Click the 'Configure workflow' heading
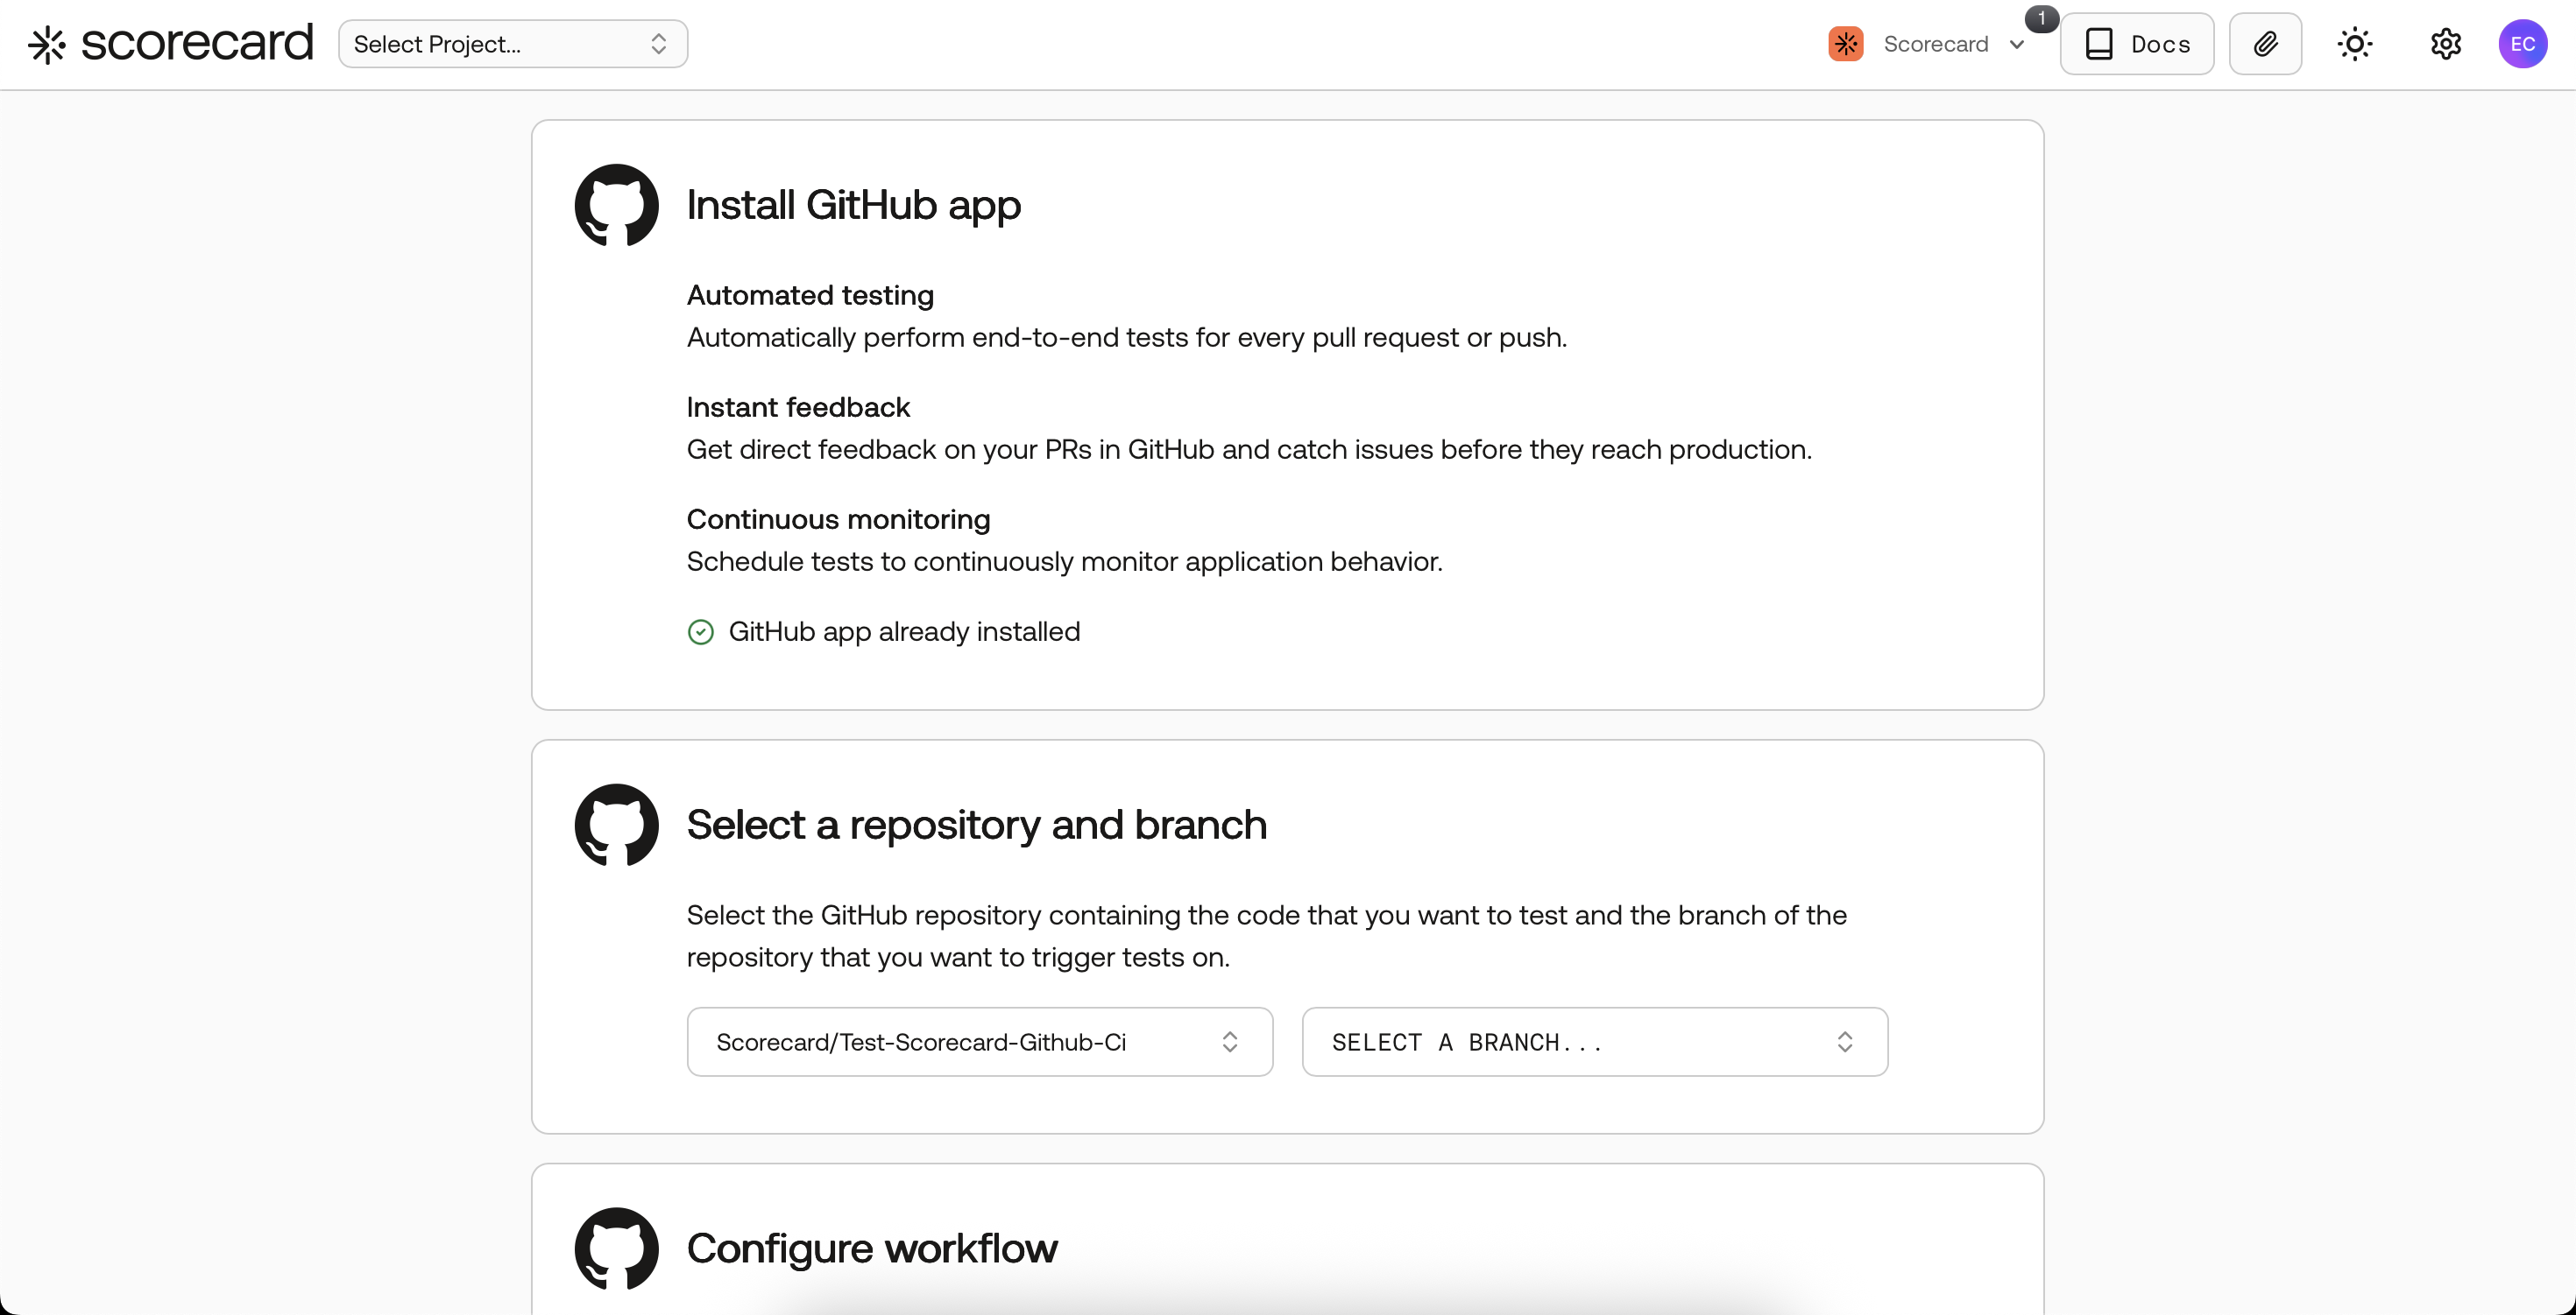The width and height of the screenshot is (2576, 1315). pos(872,1248)
